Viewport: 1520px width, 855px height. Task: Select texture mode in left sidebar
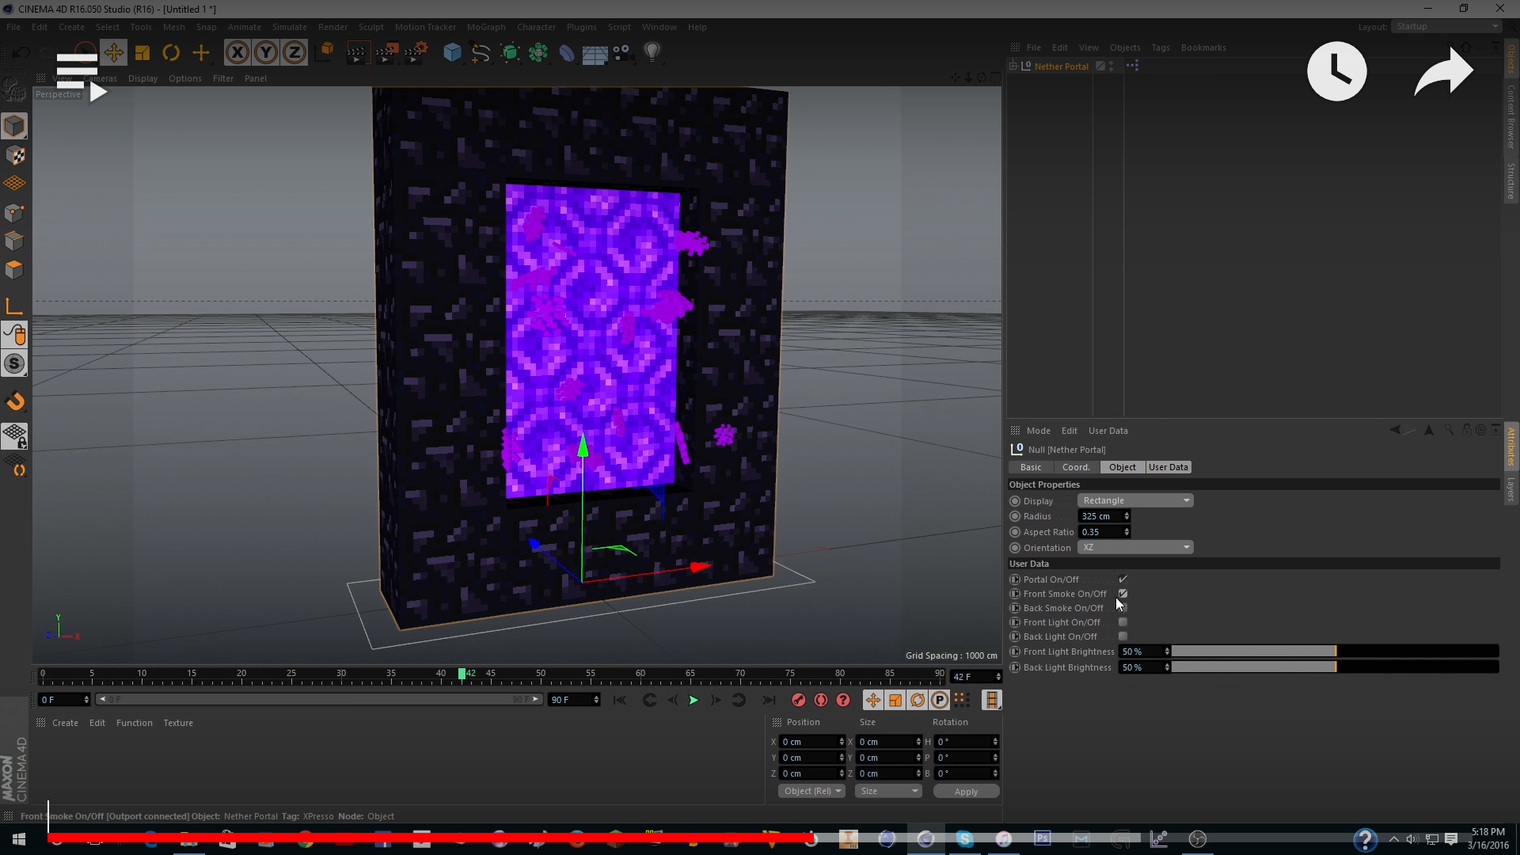pyautogui.click(x=14, y=155)
